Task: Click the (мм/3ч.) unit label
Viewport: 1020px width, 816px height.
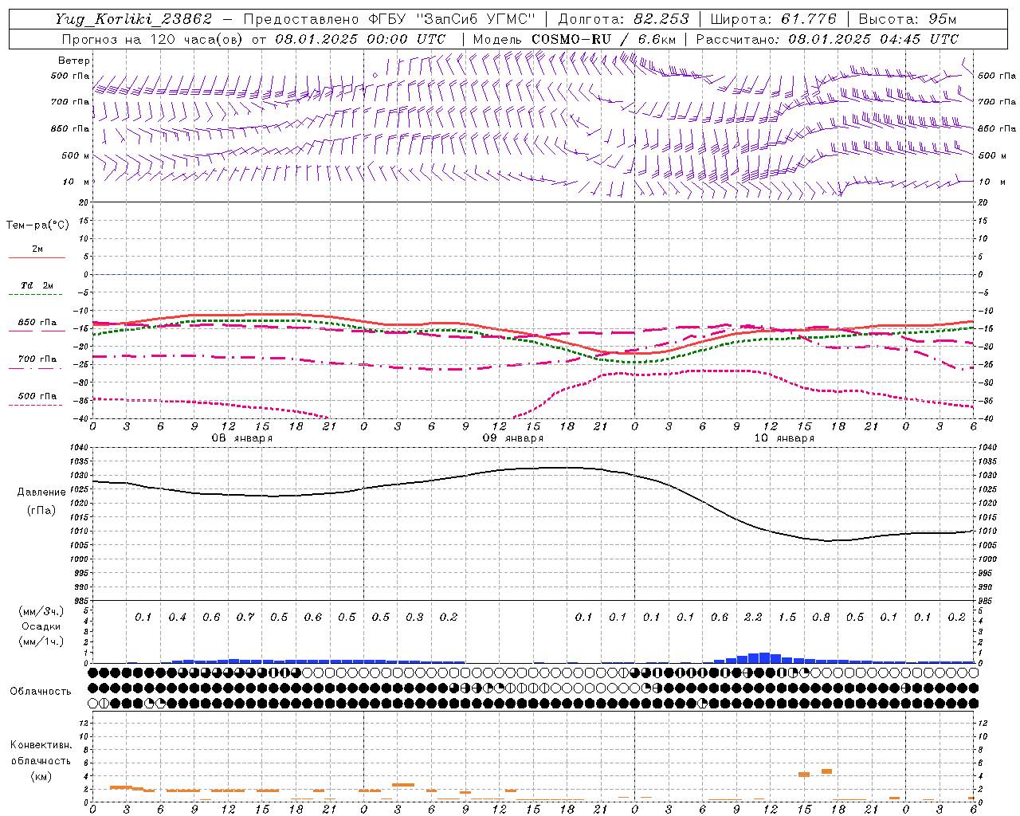Action: click(41, 611)
